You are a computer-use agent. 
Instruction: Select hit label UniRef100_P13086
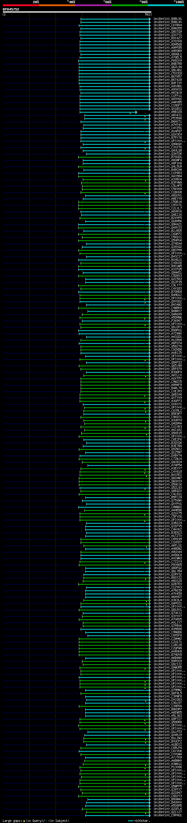click(168, 767)
